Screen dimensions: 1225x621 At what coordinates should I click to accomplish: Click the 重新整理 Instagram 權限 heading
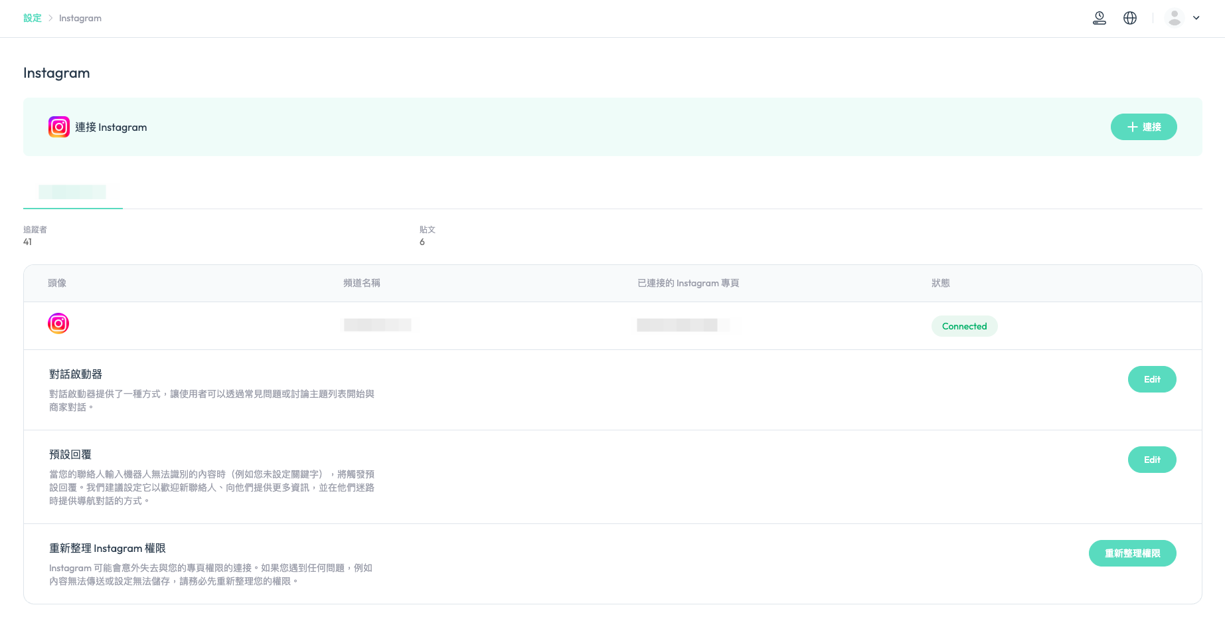(x=108, y=549)
